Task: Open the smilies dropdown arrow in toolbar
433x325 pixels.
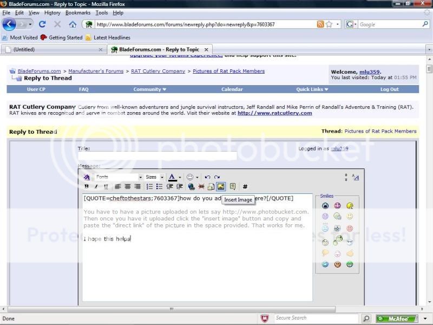Action: 197,178
